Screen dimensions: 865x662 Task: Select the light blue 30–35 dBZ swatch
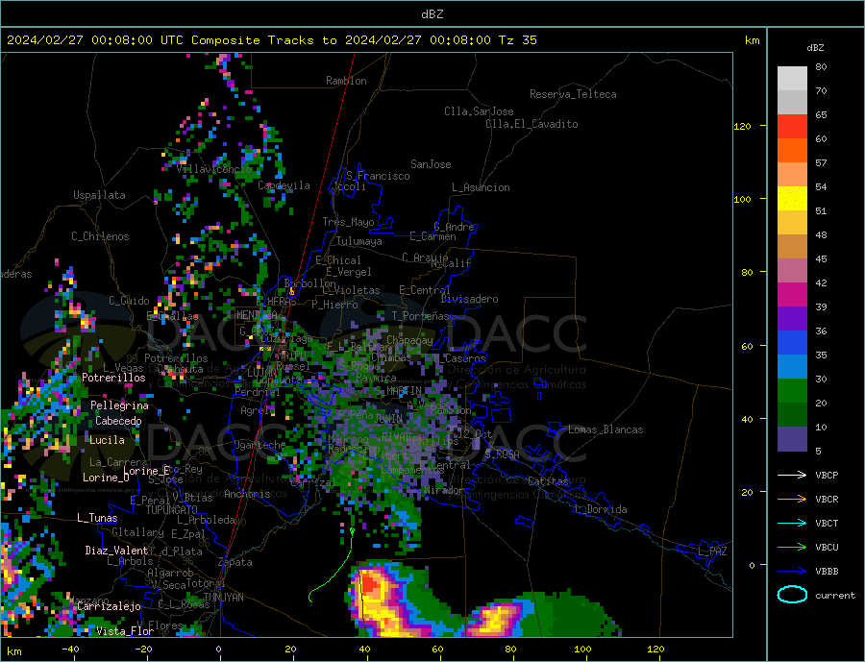click(x=792, y=366)
